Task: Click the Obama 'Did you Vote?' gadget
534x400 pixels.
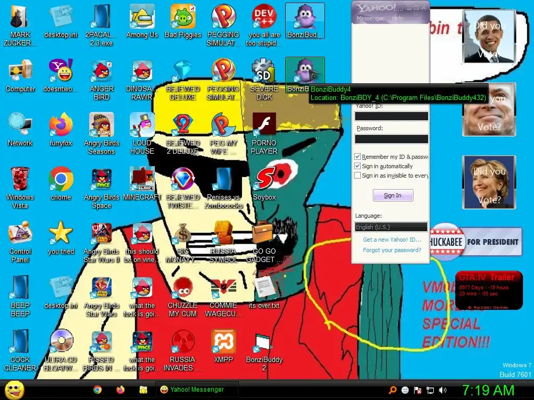Action: pyautogui.click(x=489, y=36)
